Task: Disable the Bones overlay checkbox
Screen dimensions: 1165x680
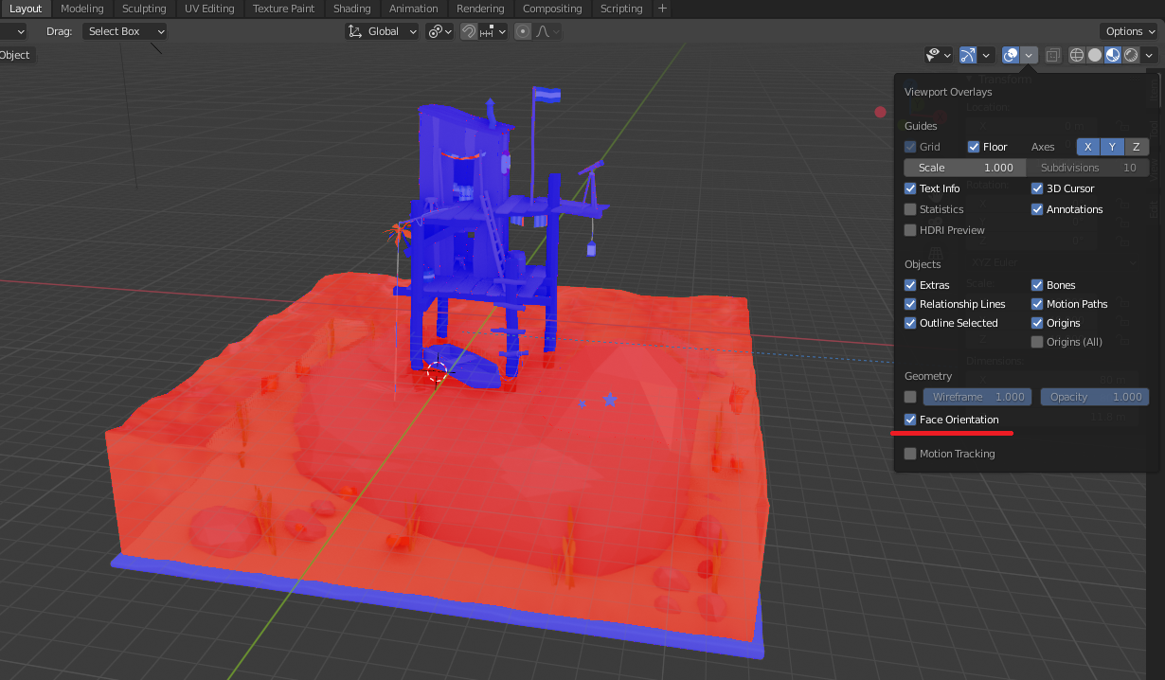Action: click(x=1036, y=284)
